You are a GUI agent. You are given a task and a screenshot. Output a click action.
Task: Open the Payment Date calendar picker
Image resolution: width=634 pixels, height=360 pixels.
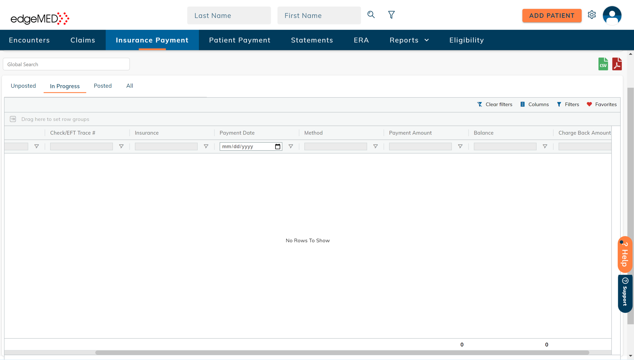[277, 146]
